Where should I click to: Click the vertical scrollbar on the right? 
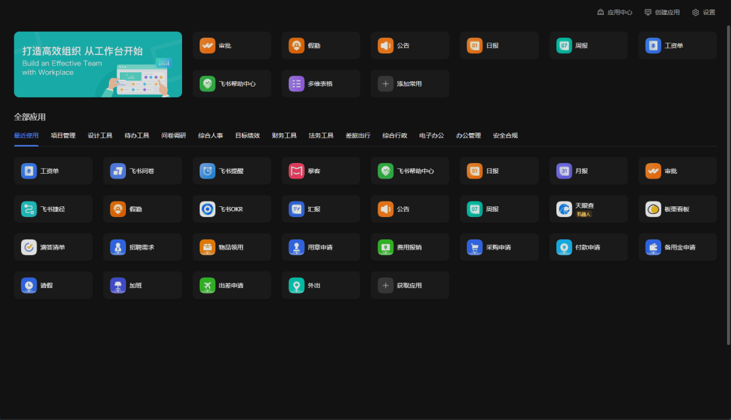point(728,185)
